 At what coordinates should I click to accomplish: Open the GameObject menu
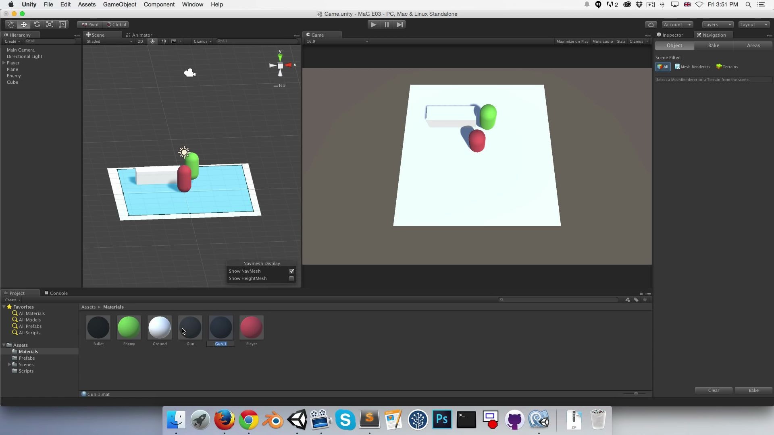point(119,4)
